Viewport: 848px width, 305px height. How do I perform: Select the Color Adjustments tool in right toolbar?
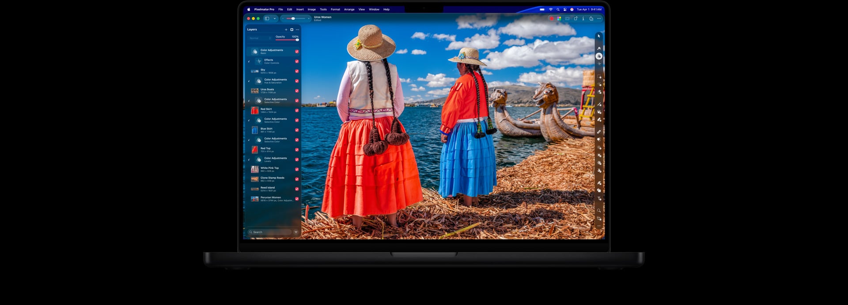coord(599,56)
